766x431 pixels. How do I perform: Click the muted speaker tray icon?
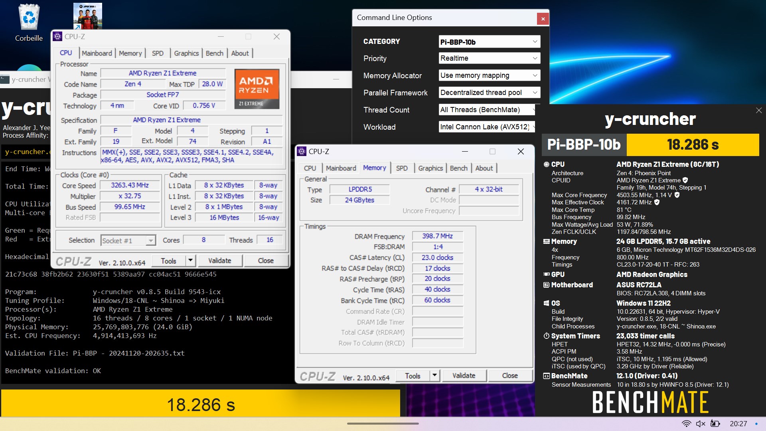pos(701,424)
